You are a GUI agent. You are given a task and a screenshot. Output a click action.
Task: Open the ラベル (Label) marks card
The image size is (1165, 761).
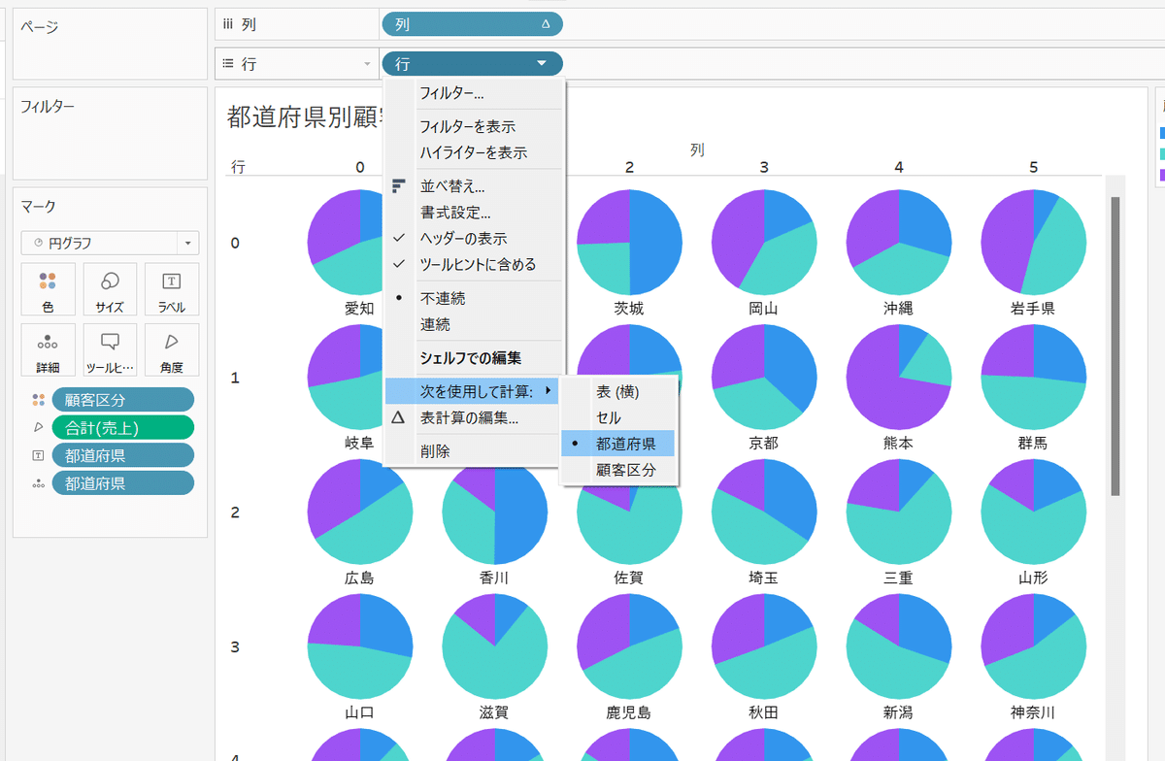click(172, 289)
